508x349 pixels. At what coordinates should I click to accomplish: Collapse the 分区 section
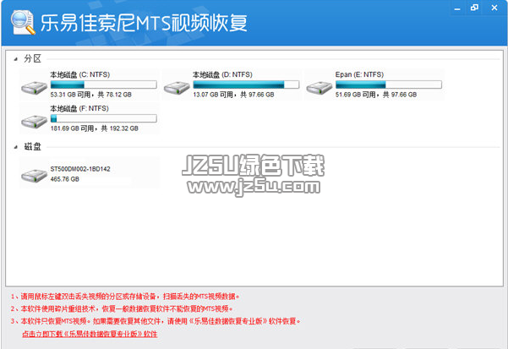tap(15, 59)
